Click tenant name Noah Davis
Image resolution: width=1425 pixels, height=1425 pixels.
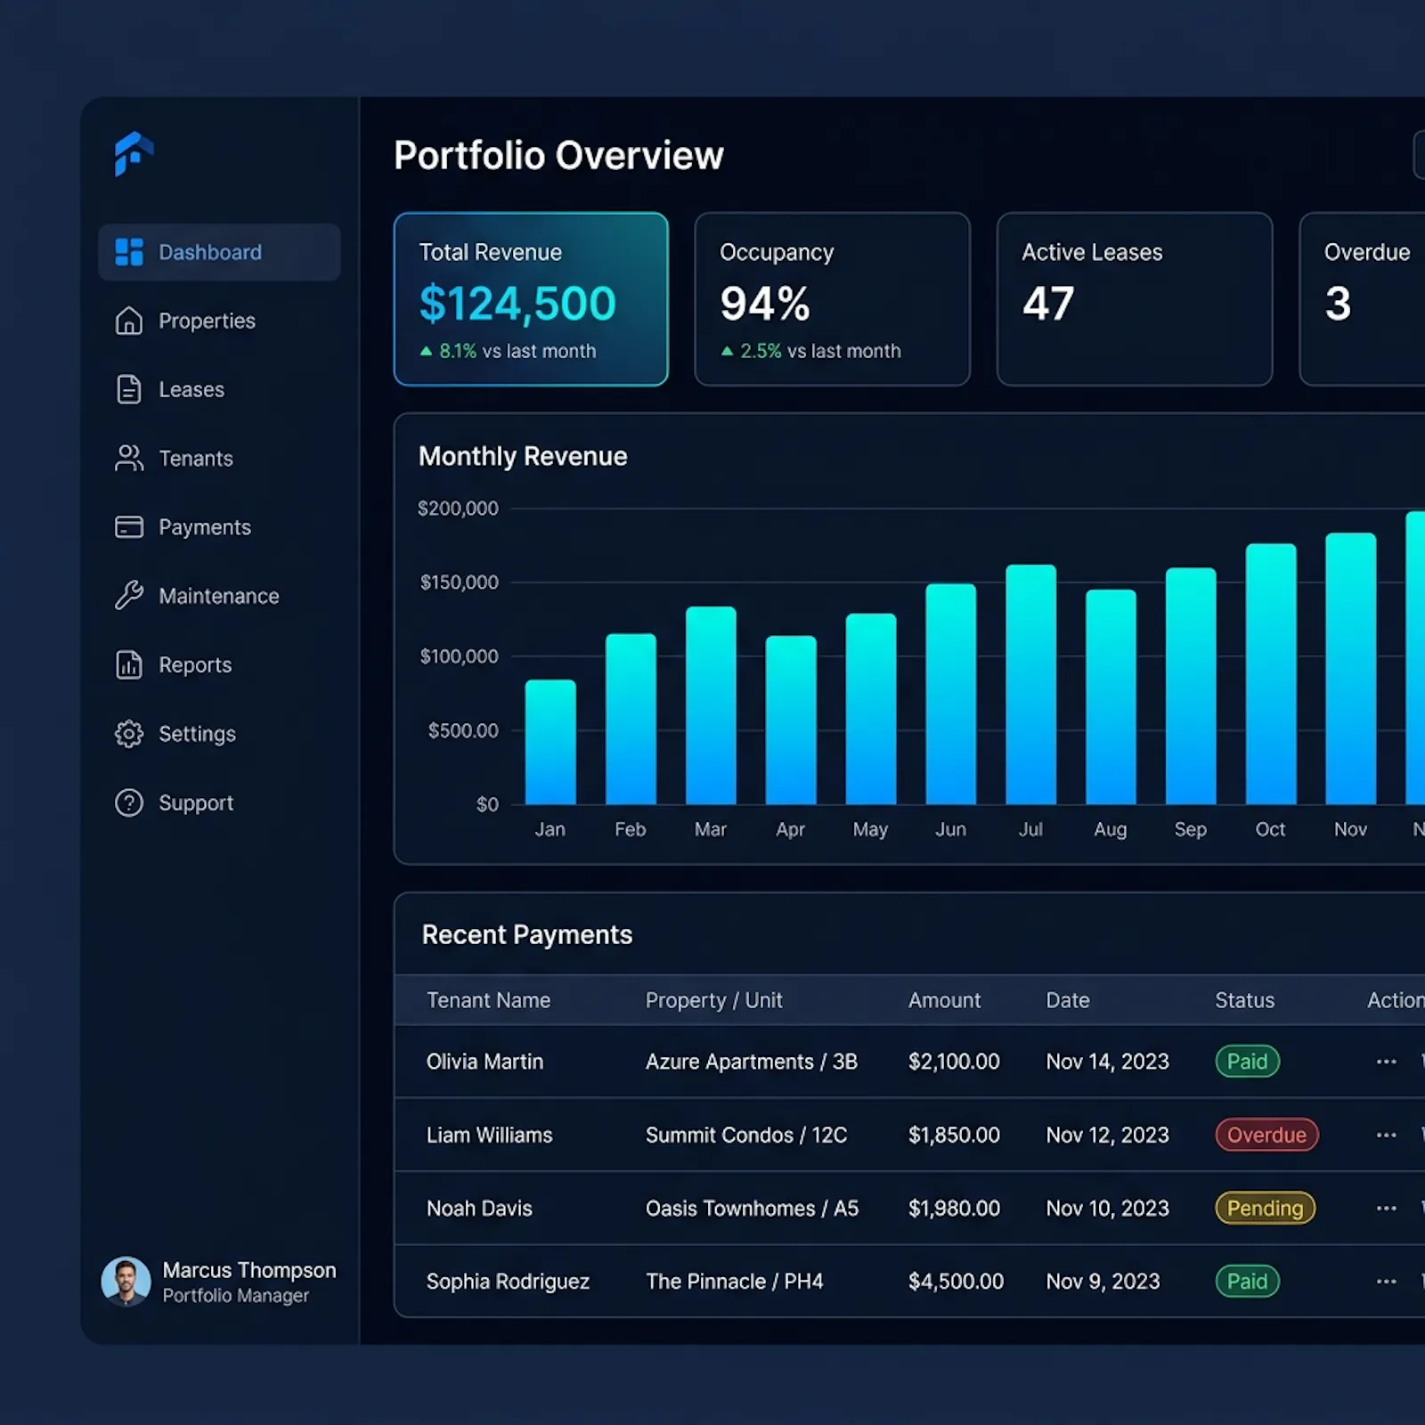coord(479,1209)
